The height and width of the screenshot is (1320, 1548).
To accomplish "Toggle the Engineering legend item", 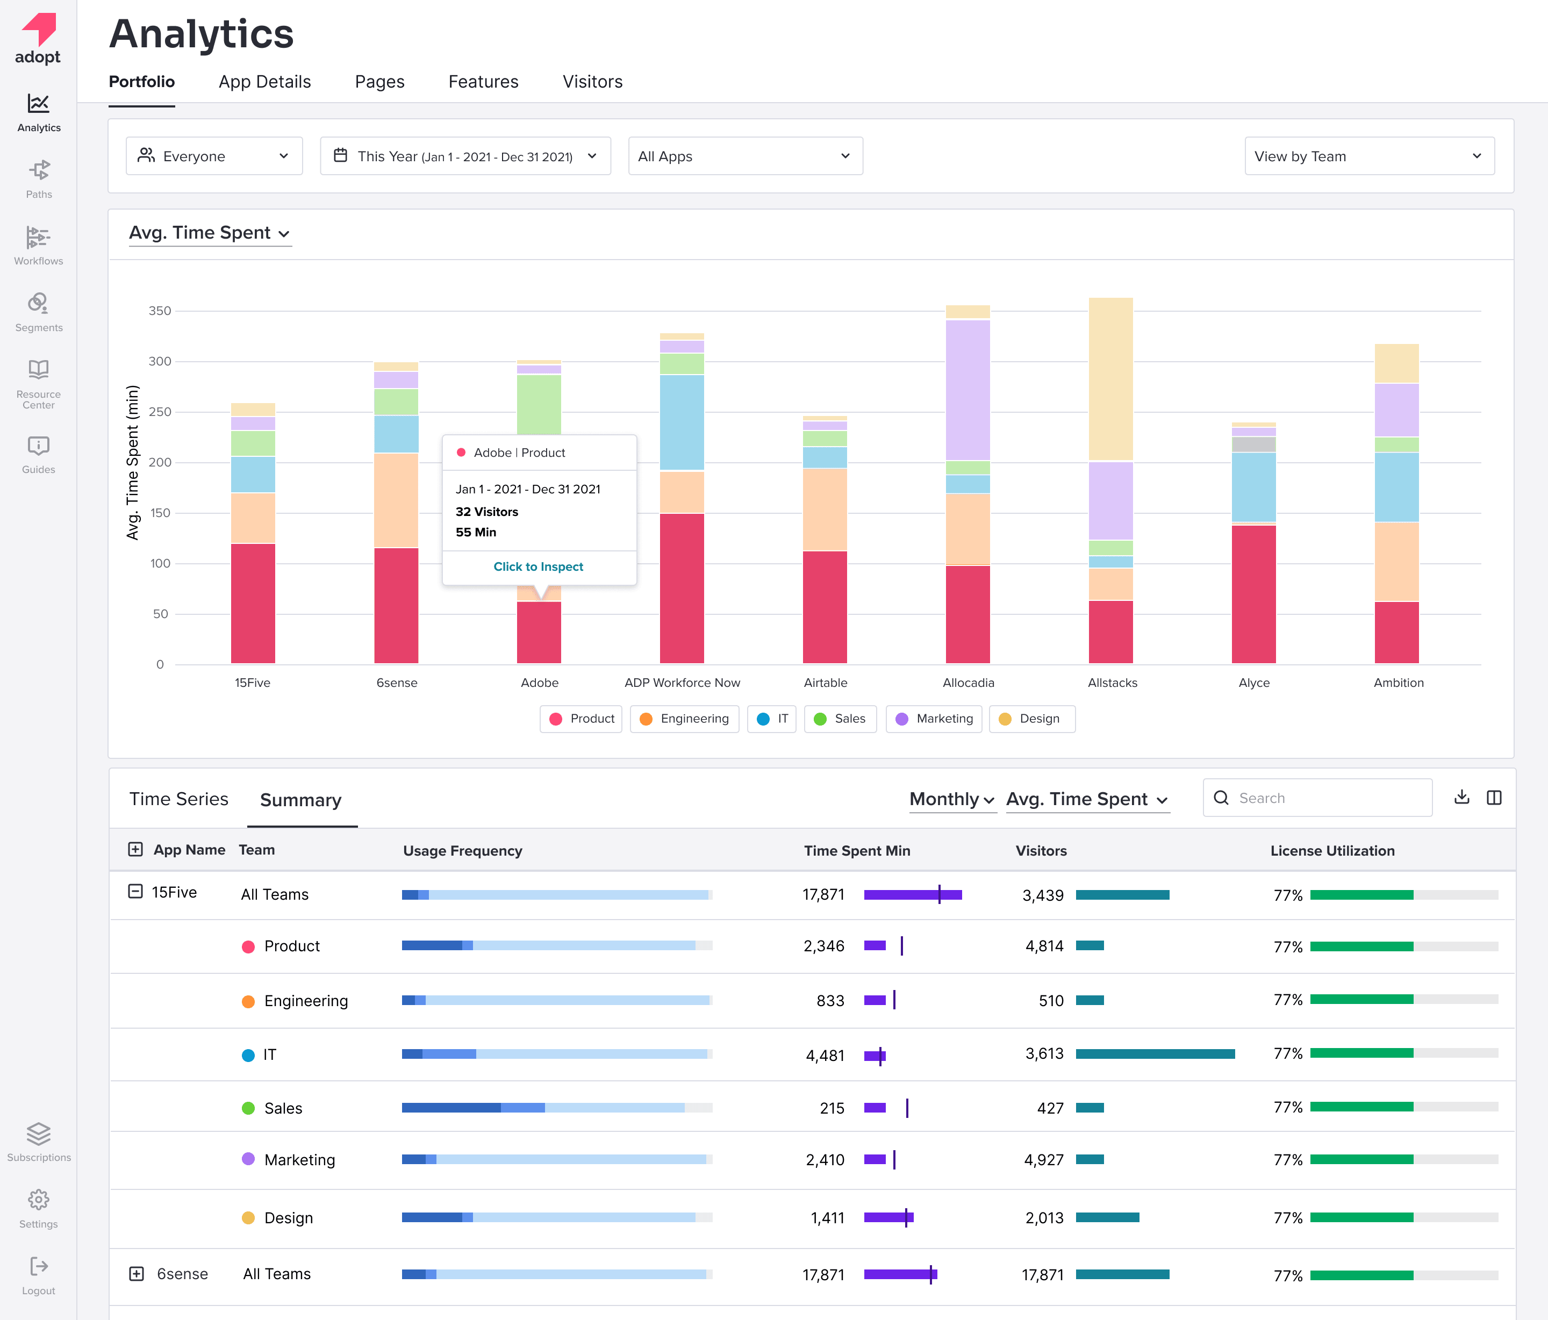I will [x=684, y=719].
